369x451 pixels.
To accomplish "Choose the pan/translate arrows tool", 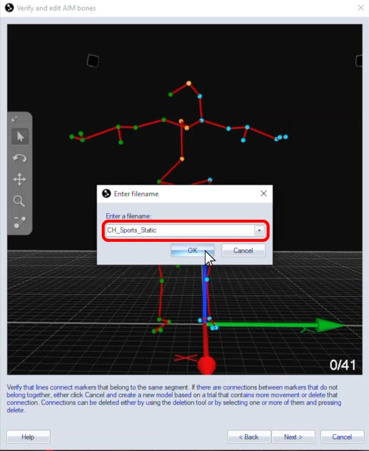I will [x=19, y=180].
